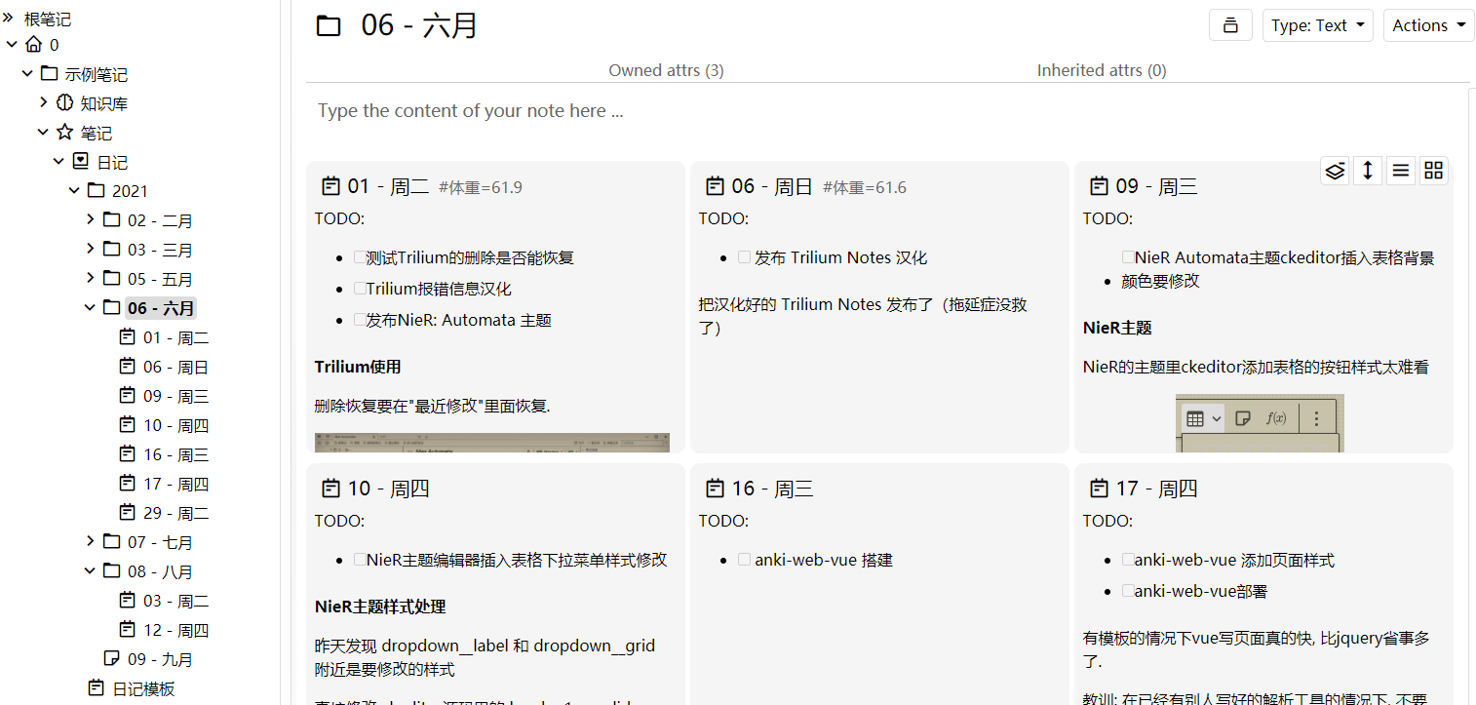Click the calendar icon of 日记模板
1476x705 pixels.
[96, 688]
